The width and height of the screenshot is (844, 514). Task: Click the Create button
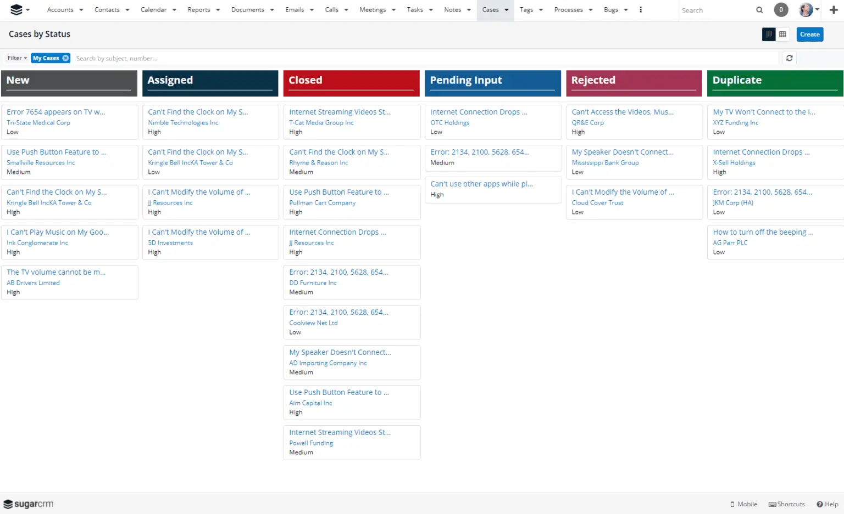coord(809,34)
